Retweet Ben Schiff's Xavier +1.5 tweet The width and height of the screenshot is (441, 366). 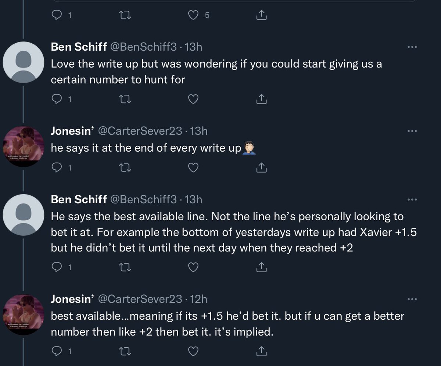click(x=125, y=268)
